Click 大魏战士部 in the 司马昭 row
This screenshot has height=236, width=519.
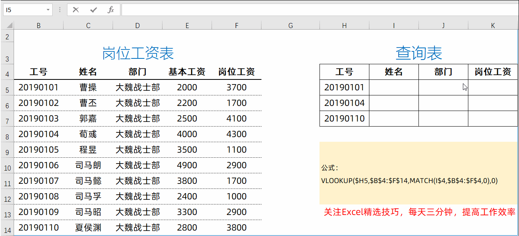point(138,212)
